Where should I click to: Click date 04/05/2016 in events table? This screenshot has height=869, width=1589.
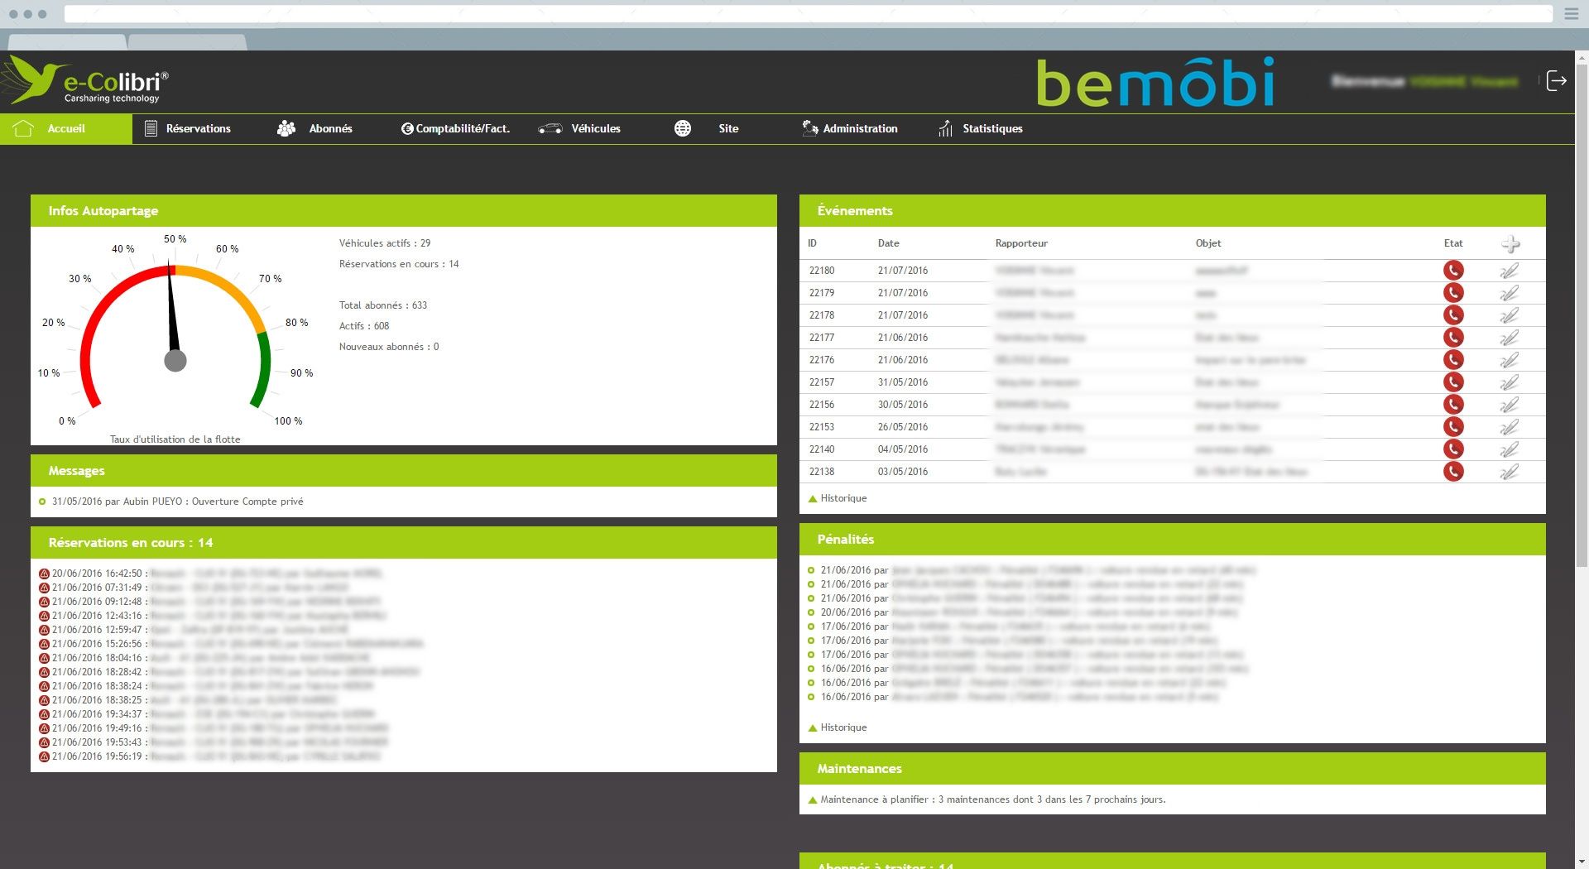point(903,449)
